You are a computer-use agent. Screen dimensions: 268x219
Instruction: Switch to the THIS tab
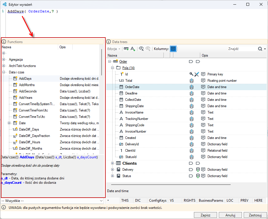click(x=125, y=201)
